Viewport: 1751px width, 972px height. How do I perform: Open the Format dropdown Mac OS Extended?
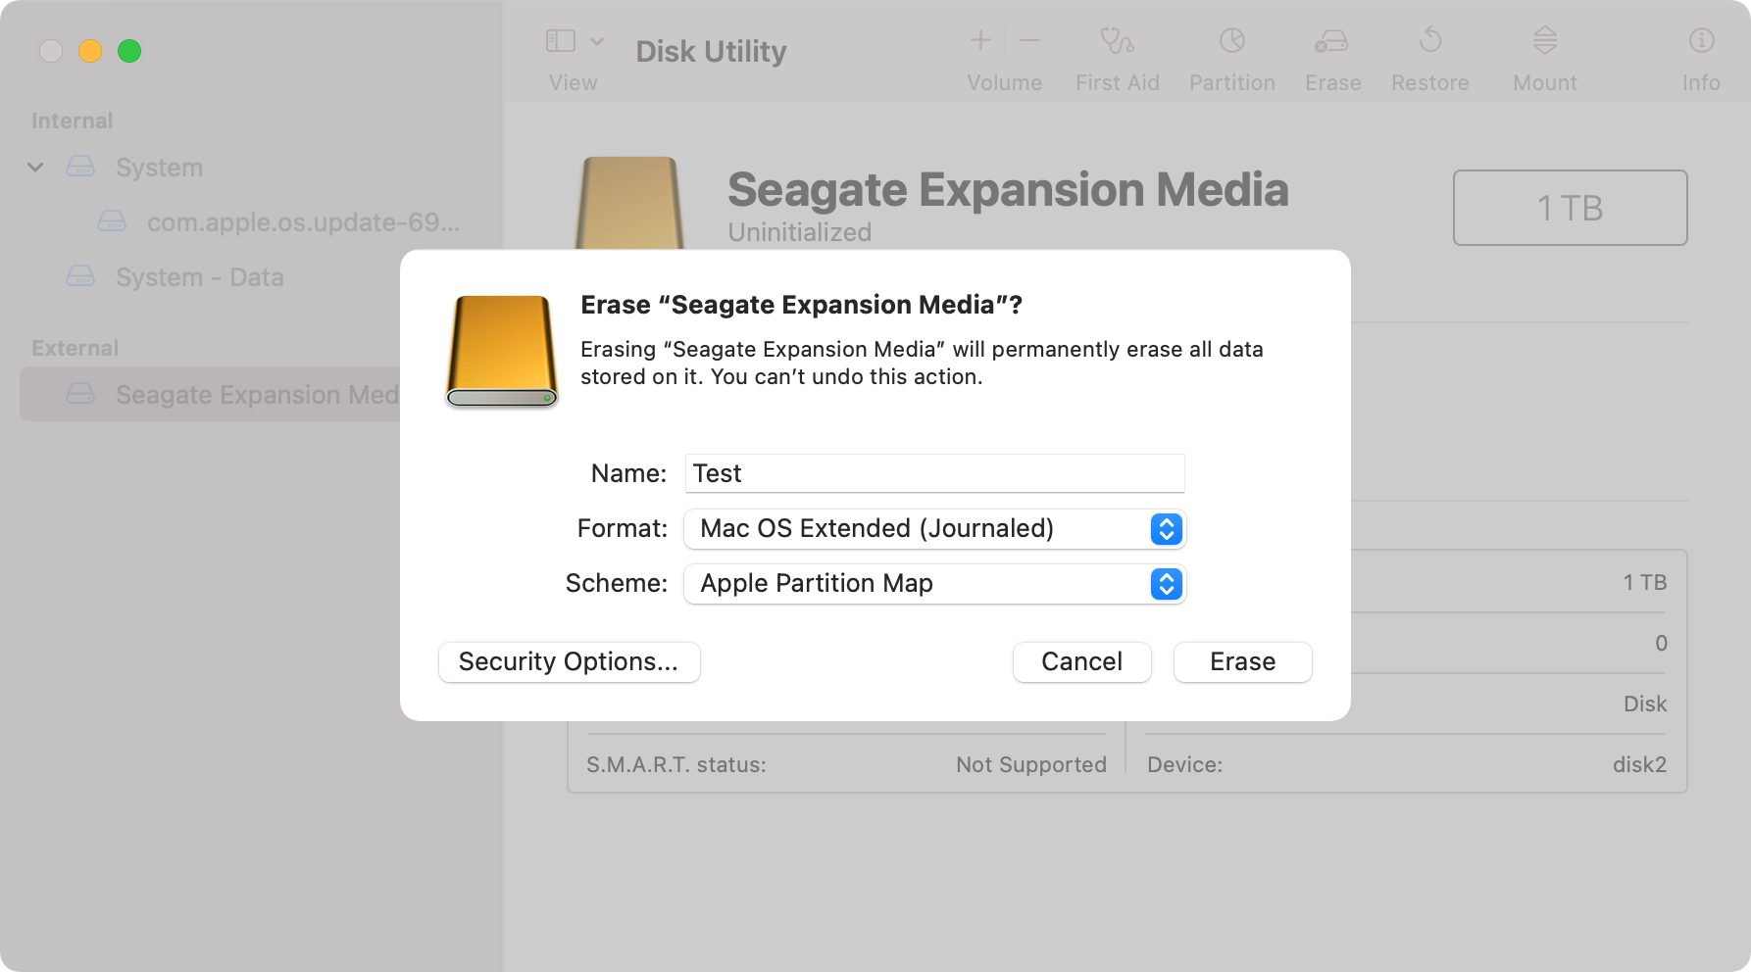coord(934,528)
